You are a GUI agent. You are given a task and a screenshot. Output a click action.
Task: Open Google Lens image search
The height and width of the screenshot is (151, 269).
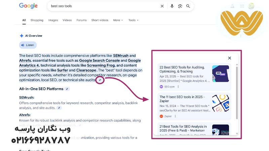click(x=180, y=6)
